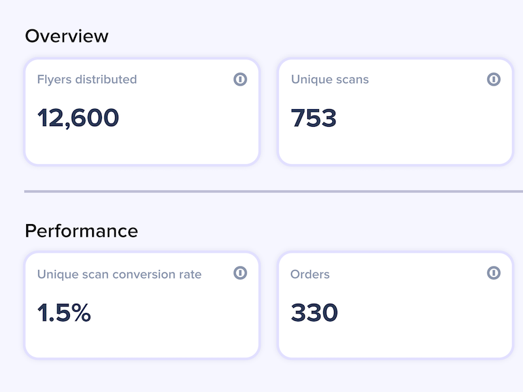Click the 330 orders value
This screenshot has height=392, width=523.
(x=314, y=313)
